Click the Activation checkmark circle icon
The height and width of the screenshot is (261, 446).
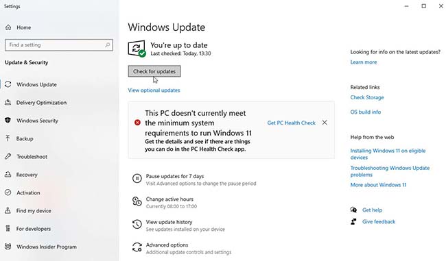click(x=8, y=192)
